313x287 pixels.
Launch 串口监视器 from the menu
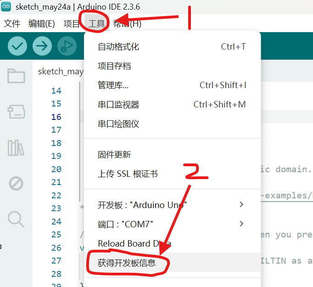(x=173, y=105)
